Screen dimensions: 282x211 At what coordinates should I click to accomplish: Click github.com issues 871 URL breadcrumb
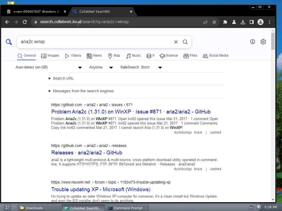92,105
